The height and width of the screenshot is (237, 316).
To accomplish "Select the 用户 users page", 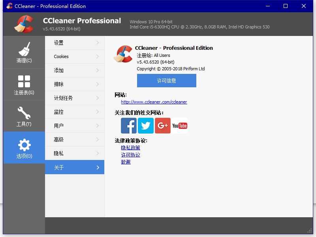I will 75,126.
